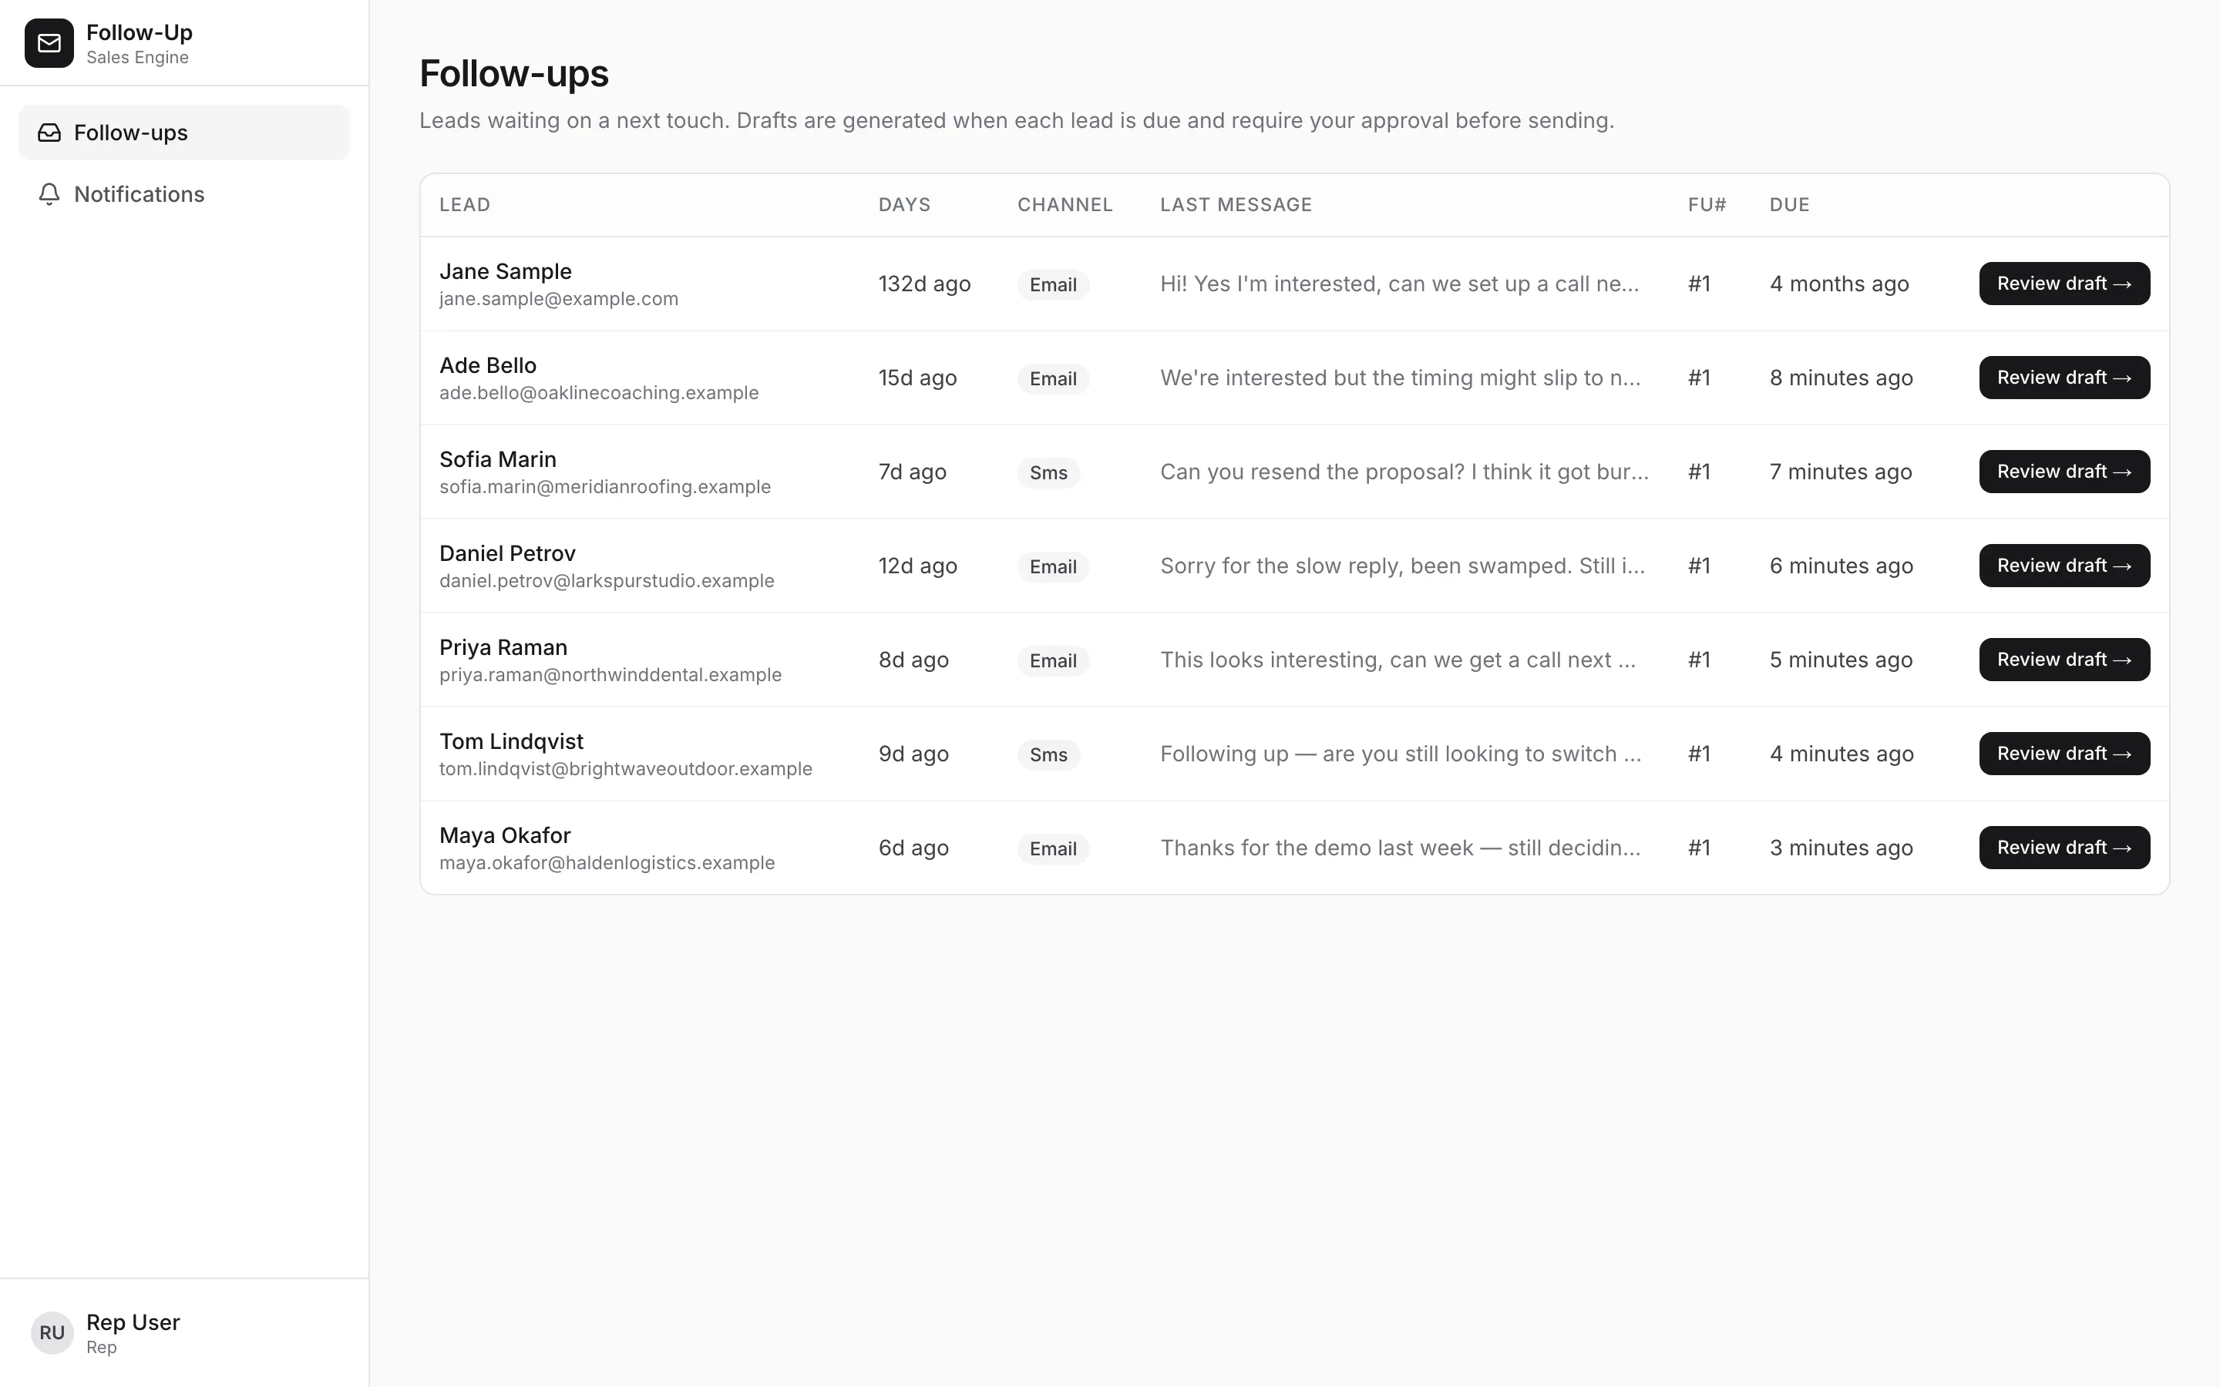Screen dimensions: 2220x1387
Task: Click the Maya Okafor lead name
Action: coord(505,835)
